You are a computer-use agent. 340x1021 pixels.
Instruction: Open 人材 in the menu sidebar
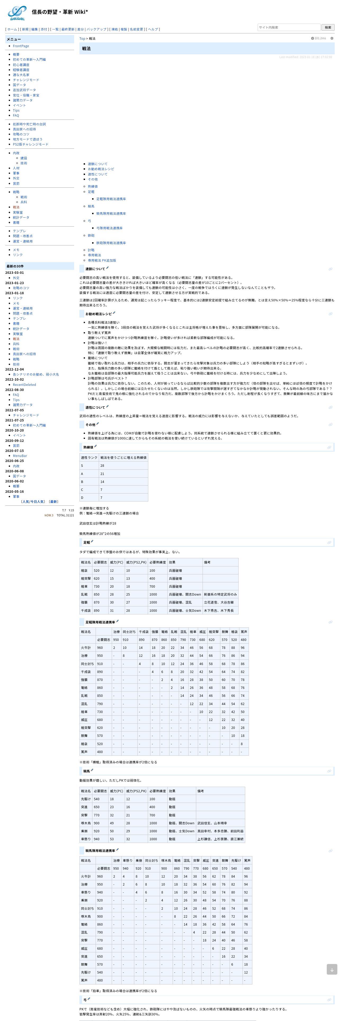(x=16, y=168)
